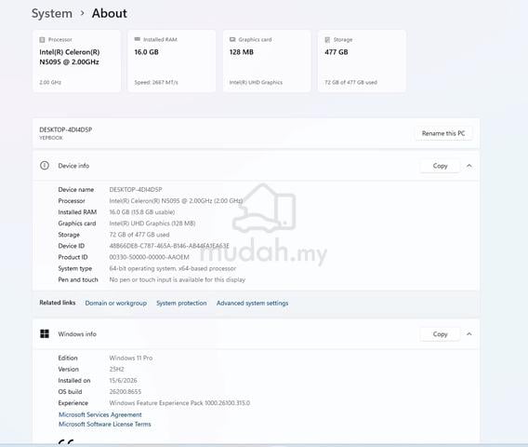Click the Installed RAM 16.0 GB card
528x447 pixels.
[x=172, y=61]
